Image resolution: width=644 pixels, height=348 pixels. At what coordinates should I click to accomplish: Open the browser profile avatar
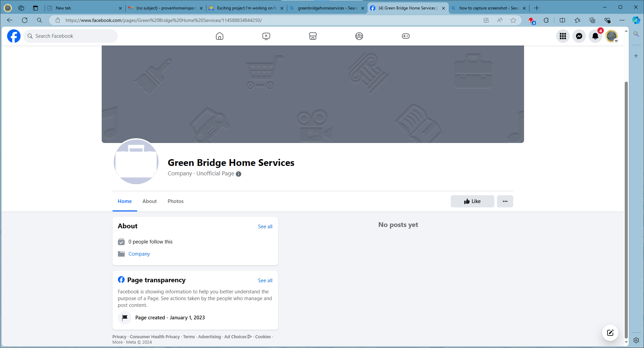pos(8,8)
